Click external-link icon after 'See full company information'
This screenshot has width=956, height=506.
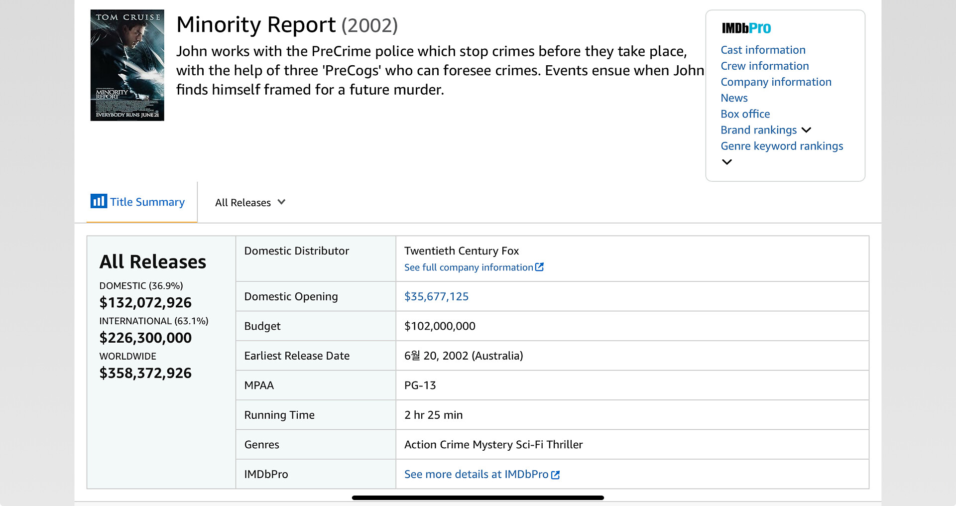(539, 267)
